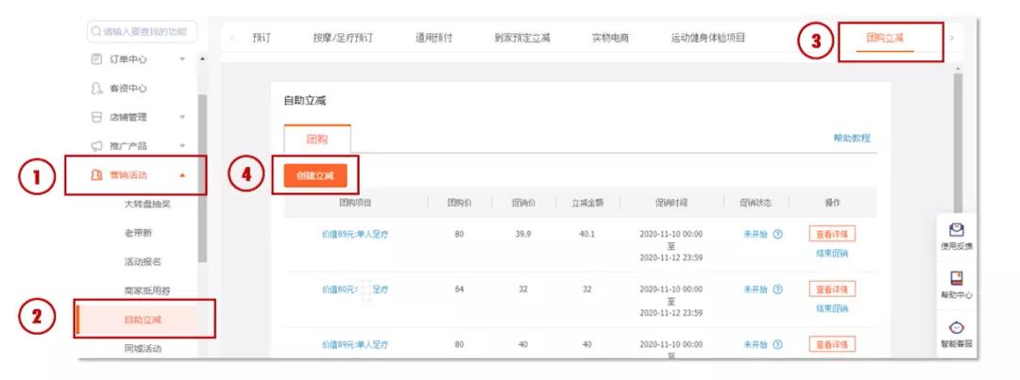The image size is (1020, 380).
Task: Click the 未开始 status in 39.9 row
Action: [x=756, y=235]
